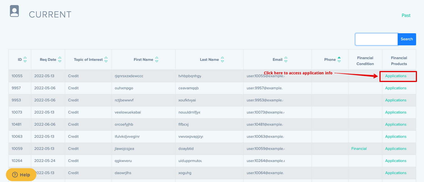Viewport: 424px width, 182px height.
Task: Click the Financial Products column header
Action: pyautogui.click(x=399, y=61)
